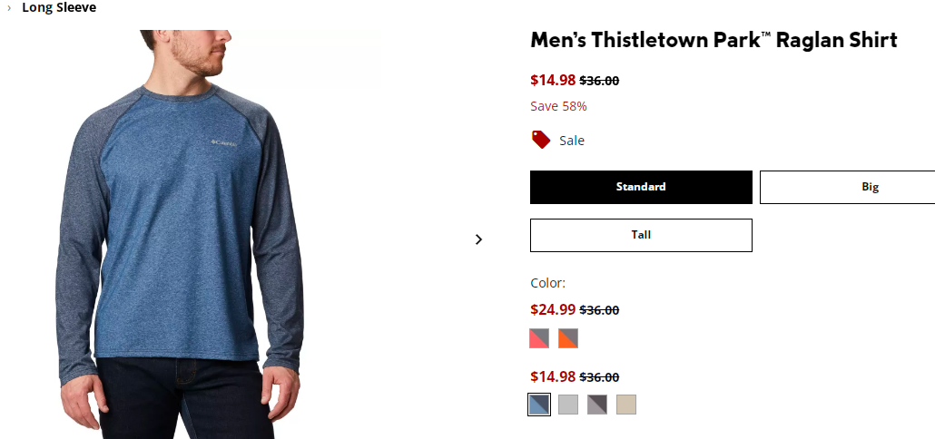Click the breadcrumb chevron before Long Sleeve
This screenshot has height=439, width=935.
[x=9, y=8]
